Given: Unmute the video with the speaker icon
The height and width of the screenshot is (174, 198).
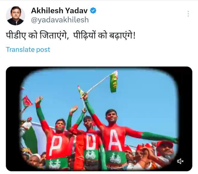Looking at the screenshot, I should (180, 161).
